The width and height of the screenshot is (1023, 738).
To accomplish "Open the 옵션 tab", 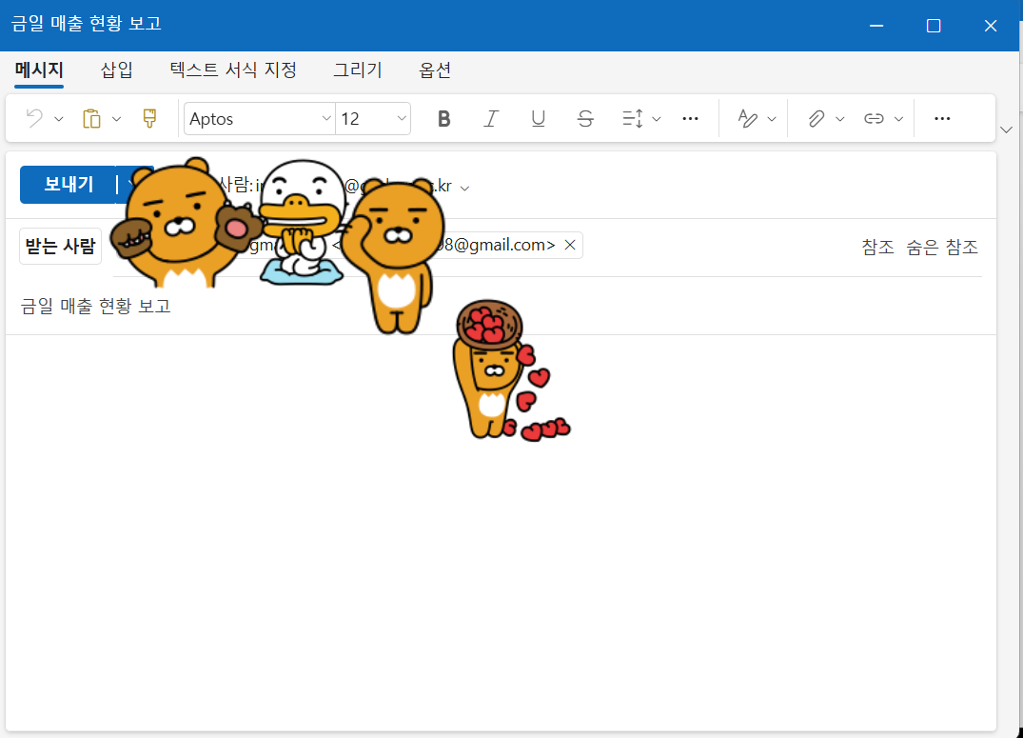I will 435,70.
